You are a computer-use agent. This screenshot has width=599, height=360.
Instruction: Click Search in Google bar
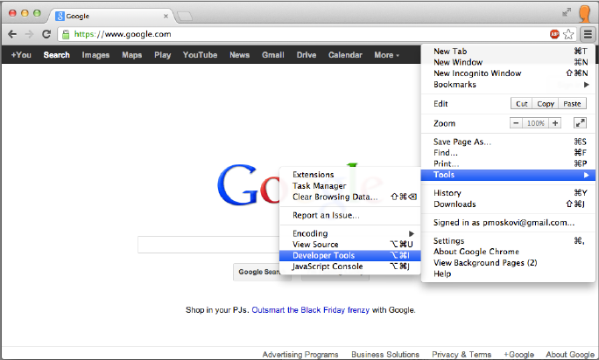click(57, 55)
